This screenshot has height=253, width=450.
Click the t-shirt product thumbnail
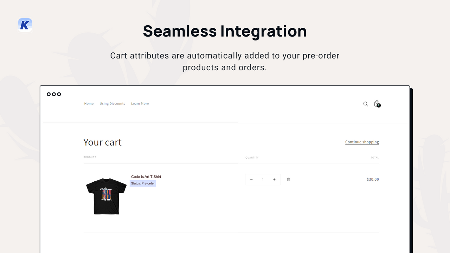pyautogui.click(x=106, y=196)
